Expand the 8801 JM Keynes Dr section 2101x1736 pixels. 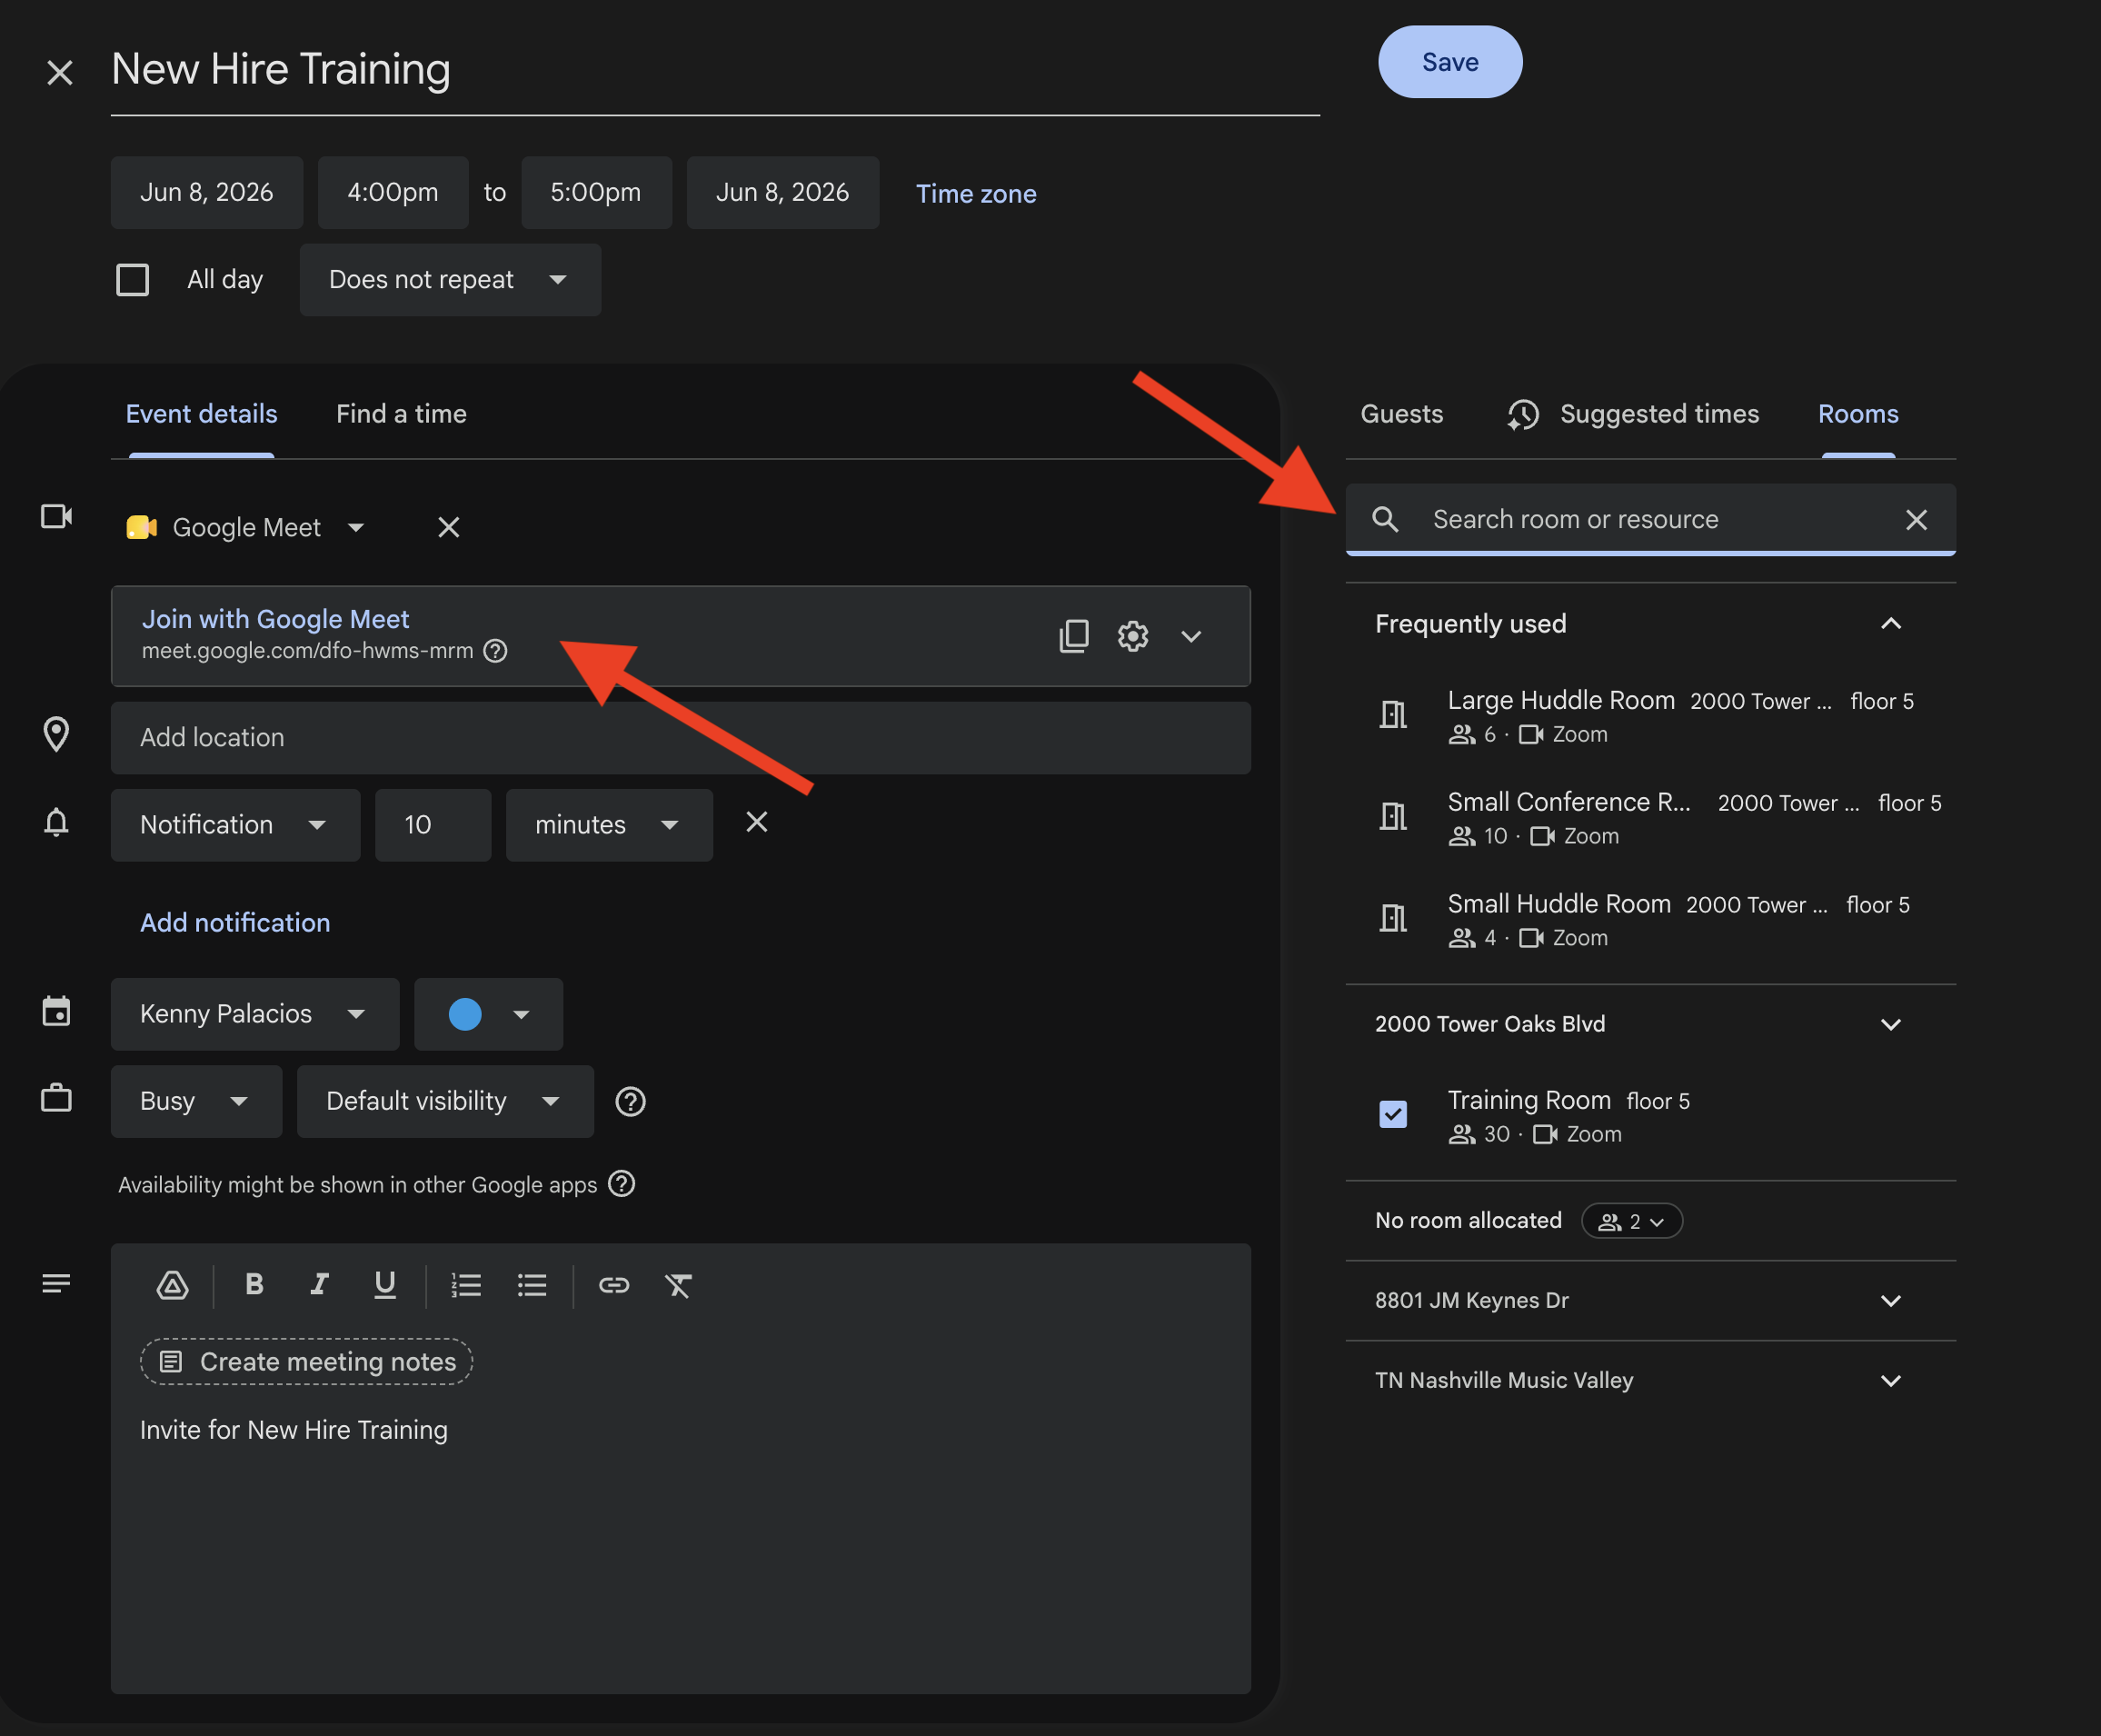(1891, 1300)
